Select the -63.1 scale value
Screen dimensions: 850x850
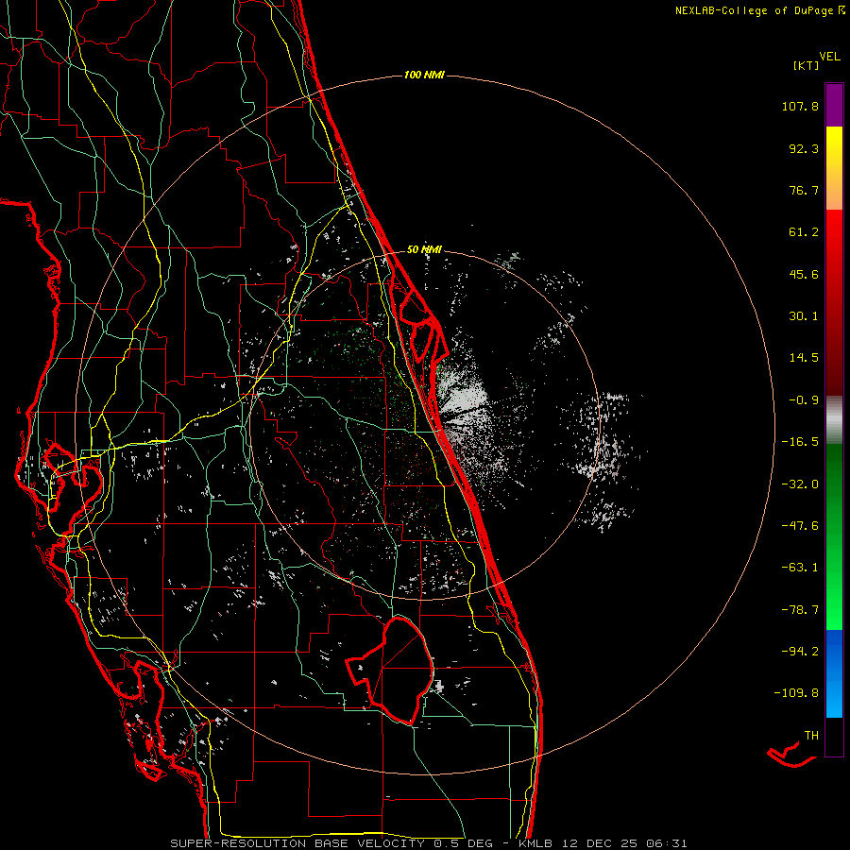click(x=800, y=568)
